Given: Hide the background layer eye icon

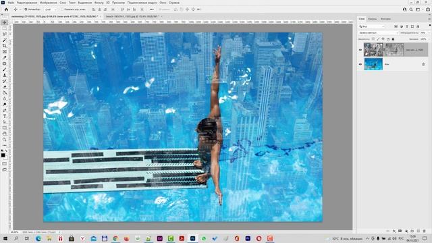Looking at the screenshot, I should coord(360,64).
